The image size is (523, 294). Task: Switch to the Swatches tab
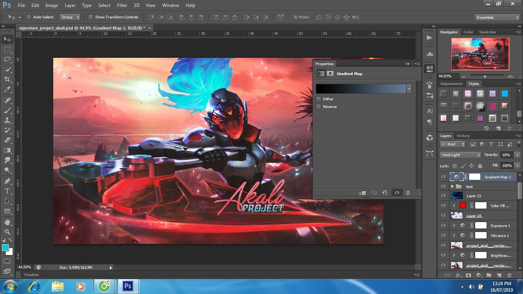tap(487, 32)
